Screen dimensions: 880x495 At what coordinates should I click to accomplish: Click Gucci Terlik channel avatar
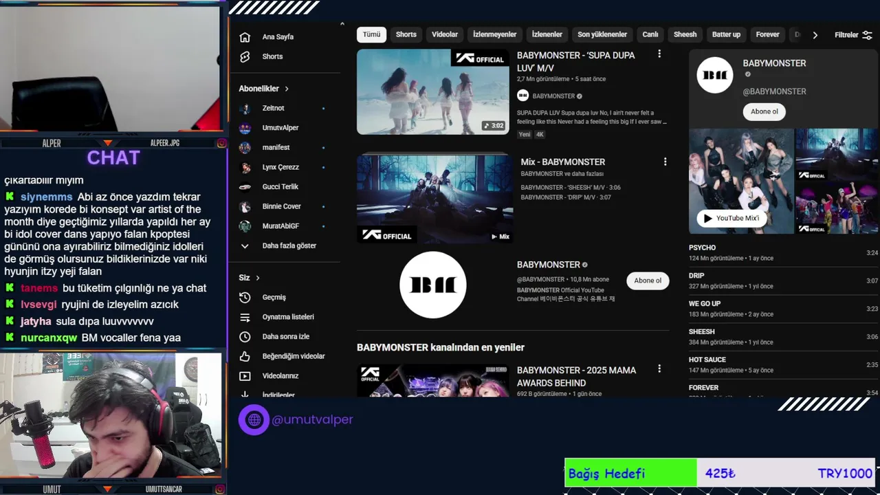245,187
